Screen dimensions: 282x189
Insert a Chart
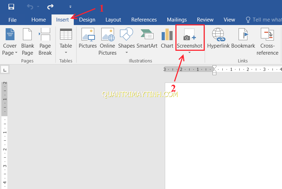167,38
